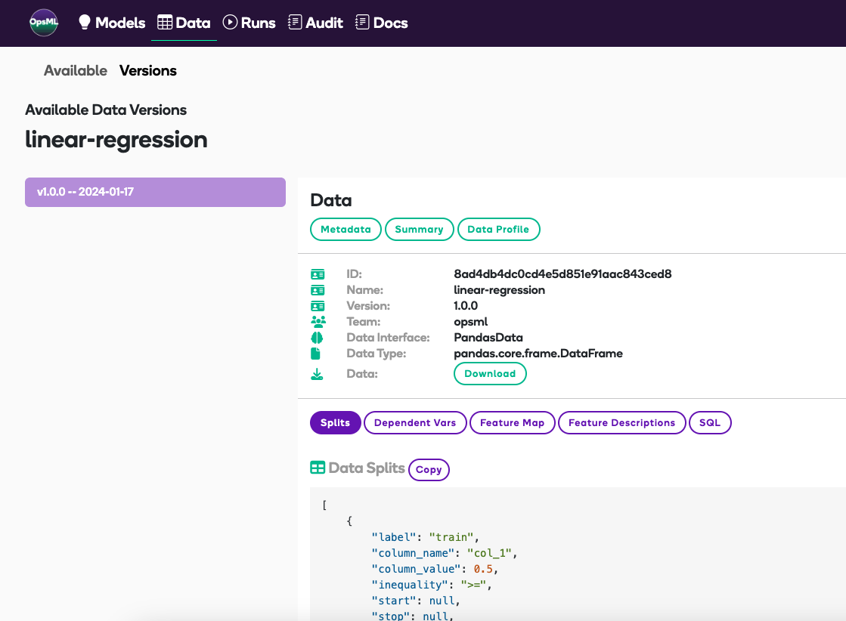Viewport: 846px width, 621px height.
Task: Click the card icon beside Name
Action: pyautogui.click(x=318, y=291)
